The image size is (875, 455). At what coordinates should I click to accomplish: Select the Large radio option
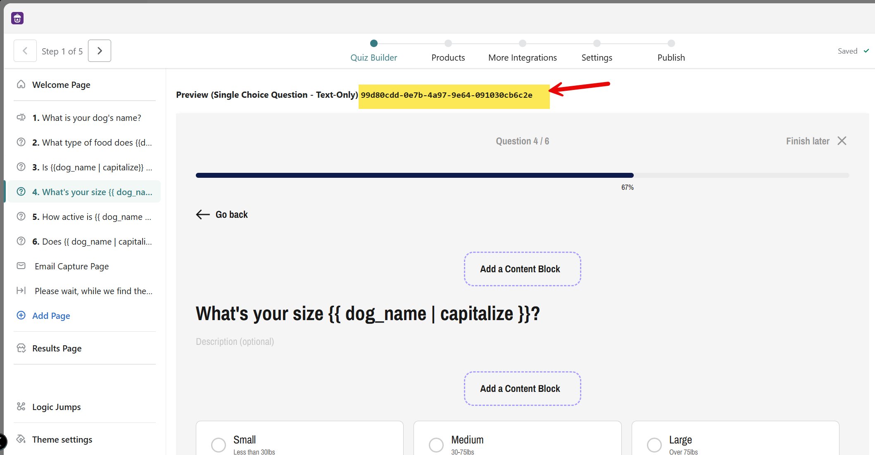click(x=654, y=445)
